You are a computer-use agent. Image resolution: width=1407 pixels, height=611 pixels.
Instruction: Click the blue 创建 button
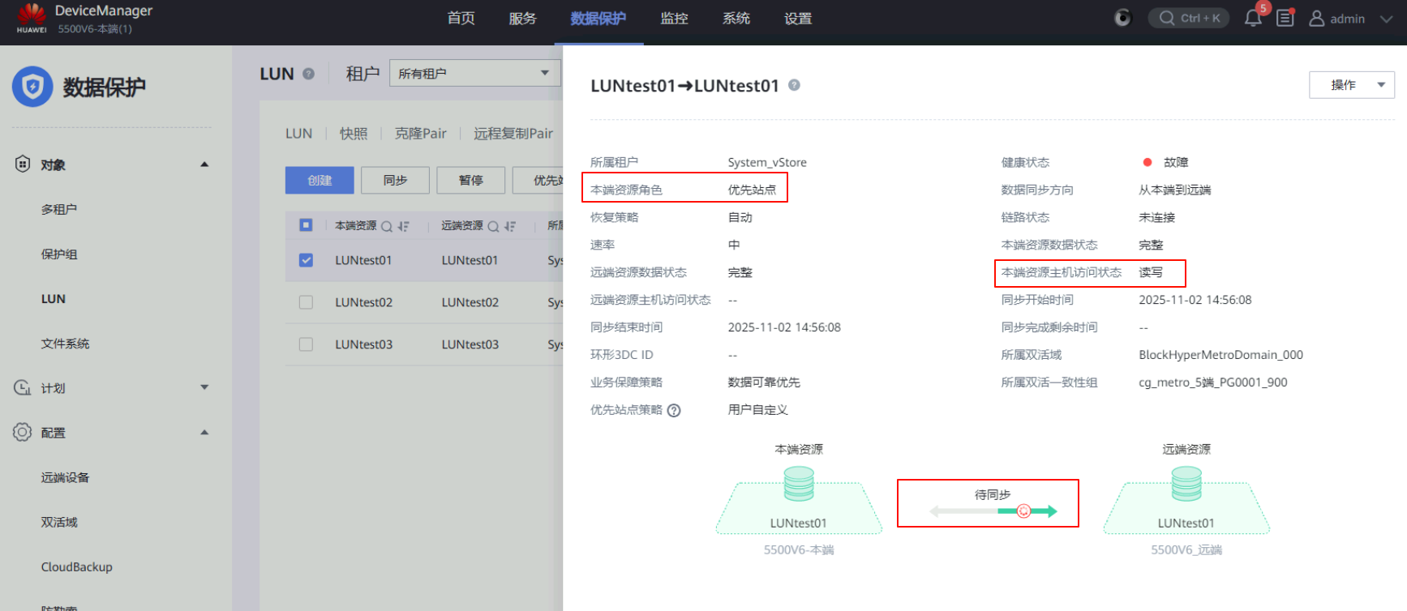coord(320,181)
